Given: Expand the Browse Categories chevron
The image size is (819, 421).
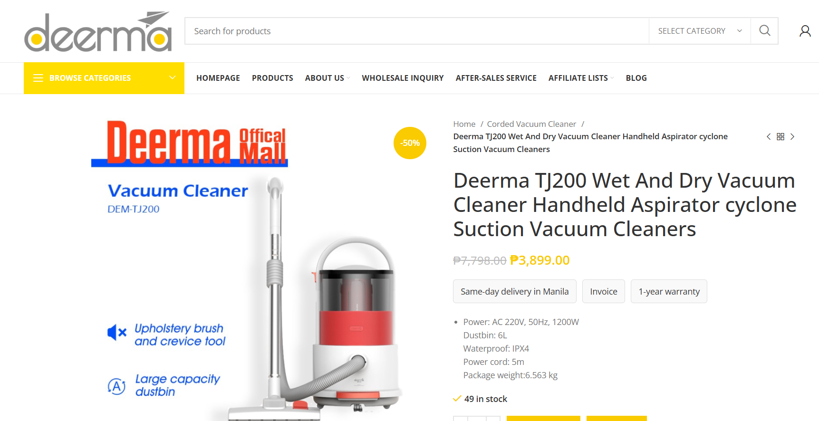Looking at the screenshot, I should pos(173,78).
